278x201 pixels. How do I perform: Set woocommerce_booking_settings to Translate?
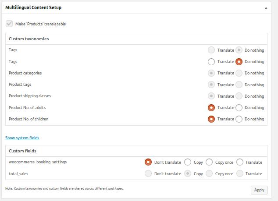click(x=240, y=162)
